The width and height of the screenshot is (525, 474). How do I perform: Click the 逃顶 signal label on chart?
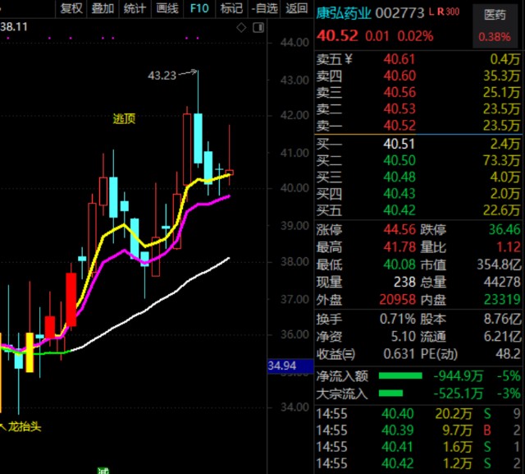pyautogui.click(x=124, y=118)
